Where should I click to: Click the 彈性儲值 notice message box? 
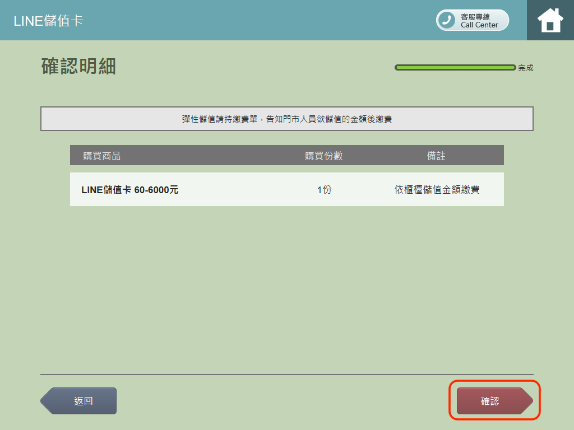pos(286,119)
